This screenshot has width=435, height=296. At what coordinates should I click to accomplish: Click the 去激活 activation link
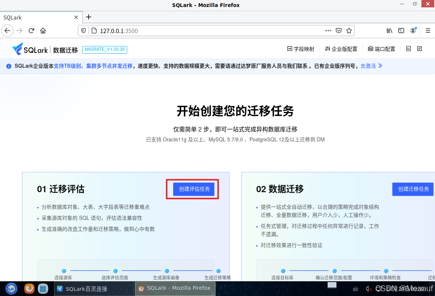(x=371, y=66)
